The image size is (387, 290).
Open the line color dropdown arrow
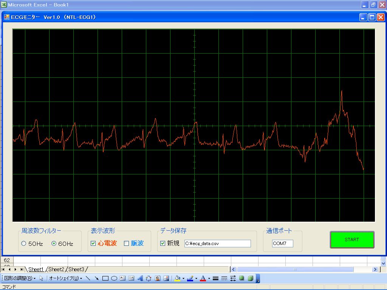(x=196, y=278)
